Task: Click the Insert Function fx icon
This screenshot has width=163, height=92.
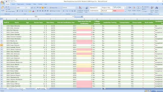Action: click(82, 16)
